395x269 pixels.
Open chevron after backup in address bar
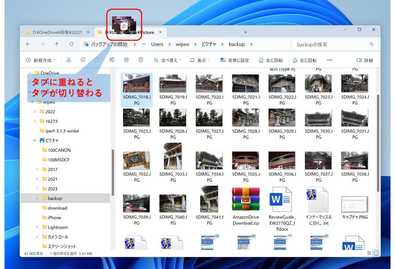(x=251, y=44)
